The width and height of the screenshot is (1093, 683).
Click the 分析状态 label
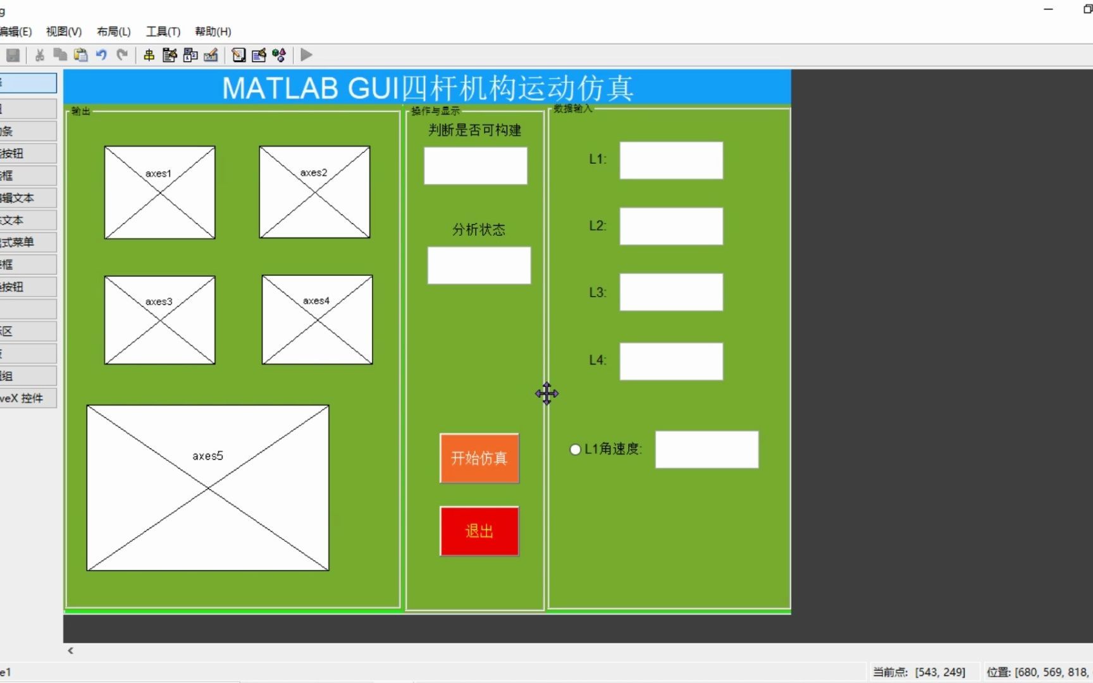click(x=479, y=230)
